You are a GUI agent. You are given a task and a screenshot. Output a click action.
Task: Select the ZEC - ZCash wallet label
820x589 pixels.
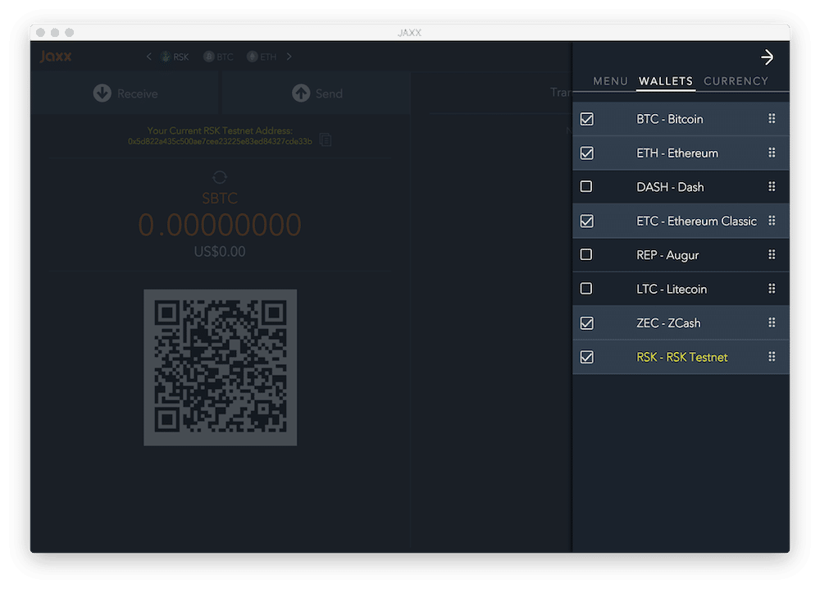(x=668, y=323)
